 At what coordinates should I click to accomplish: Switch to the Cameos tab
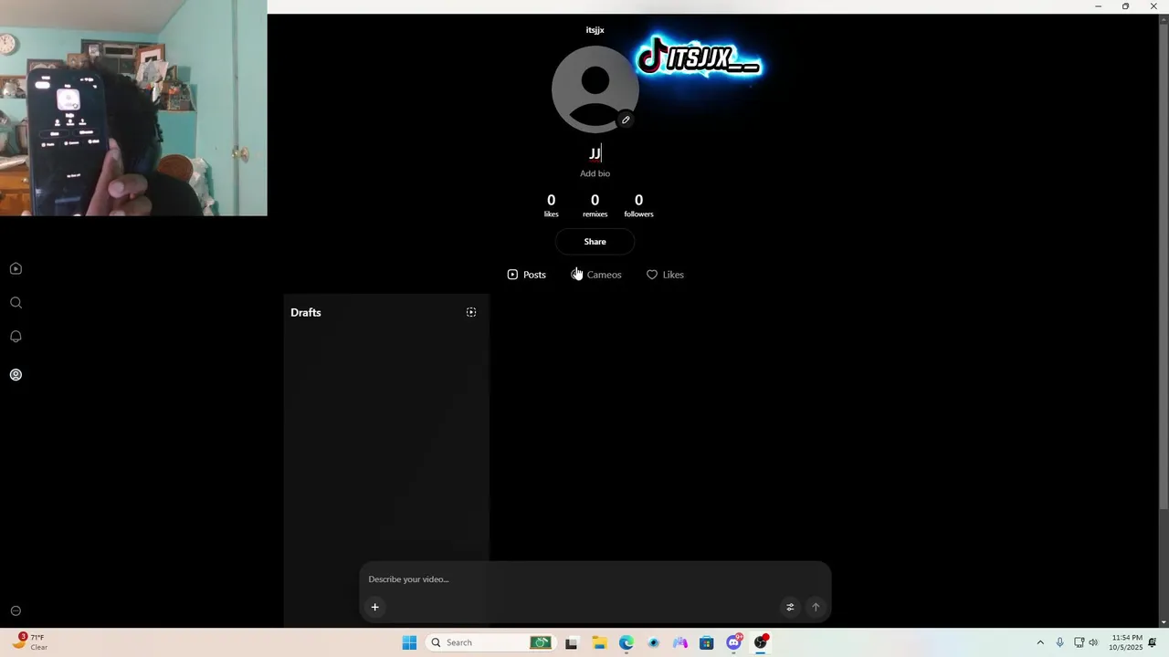[x=596, y=275]
